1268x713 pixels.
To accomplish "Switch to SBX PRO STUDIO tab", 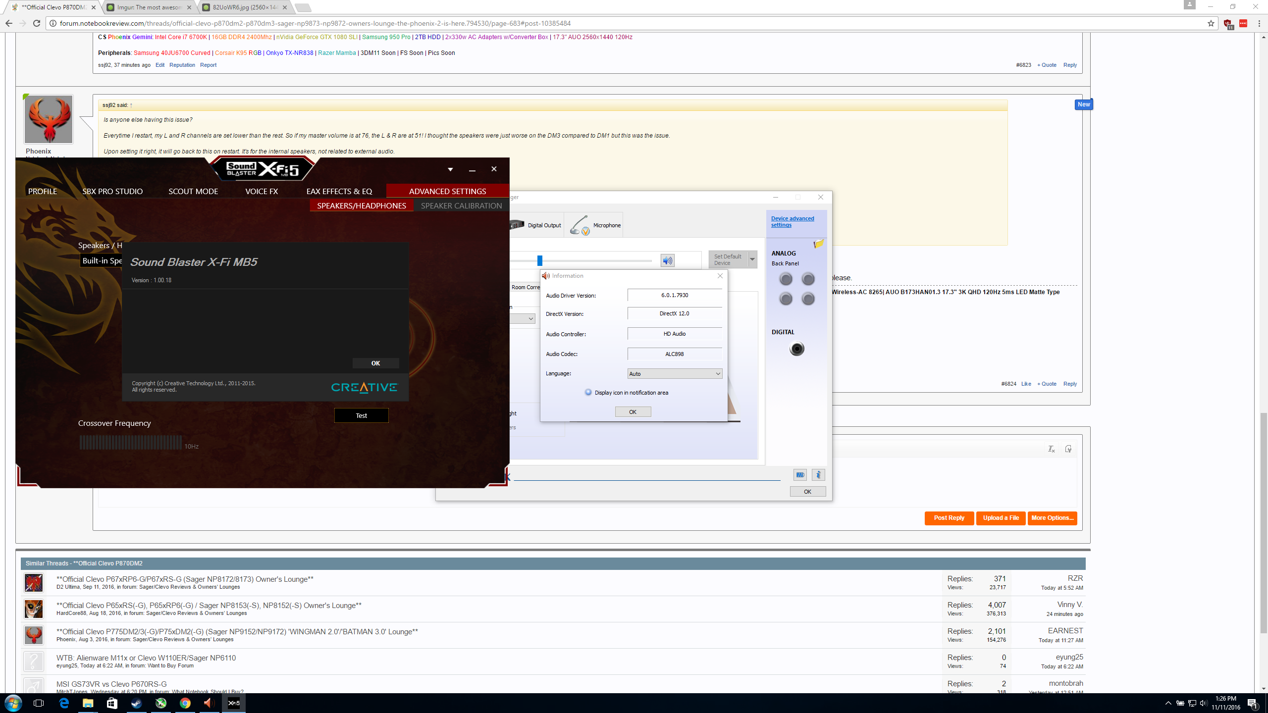I will (x=112, y=191).
